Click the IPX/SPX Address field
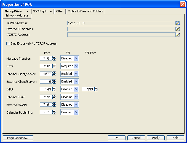The width and height of the screenshot is (187, 143). click(x=121, y=35)
